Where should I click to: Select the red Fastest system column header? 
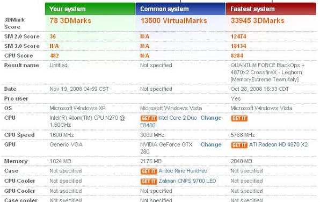(271, 9)
